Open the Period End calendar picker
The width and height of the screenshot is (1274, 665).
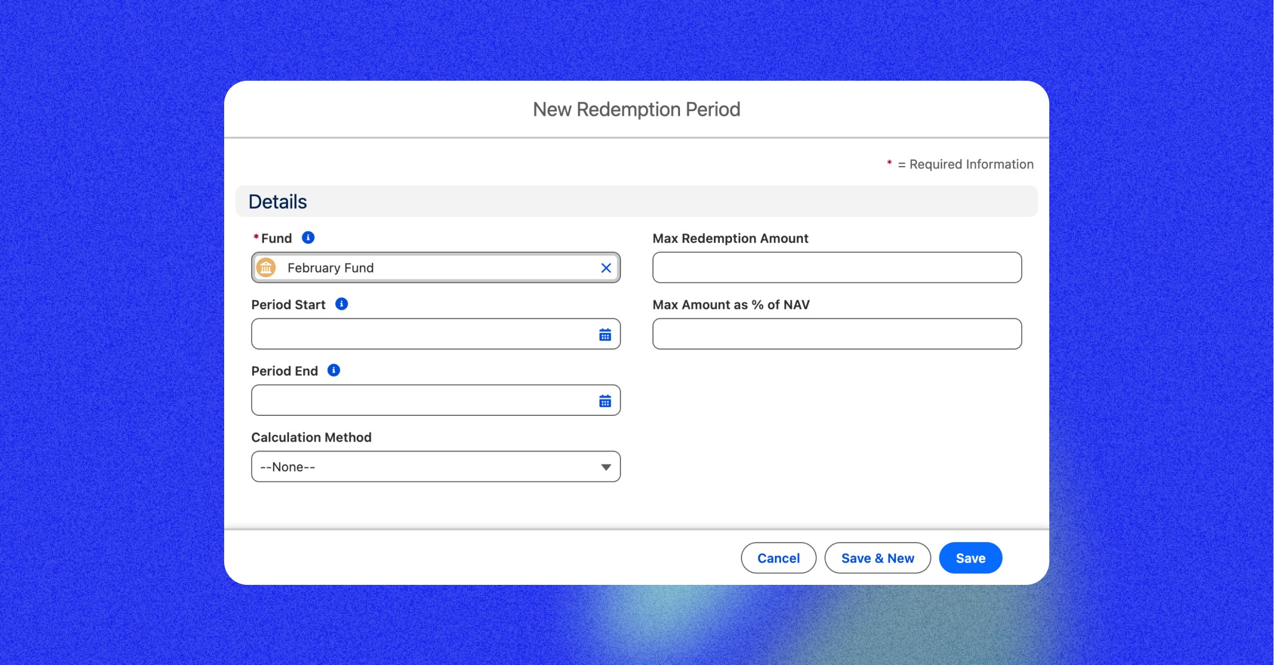(605, 401)
